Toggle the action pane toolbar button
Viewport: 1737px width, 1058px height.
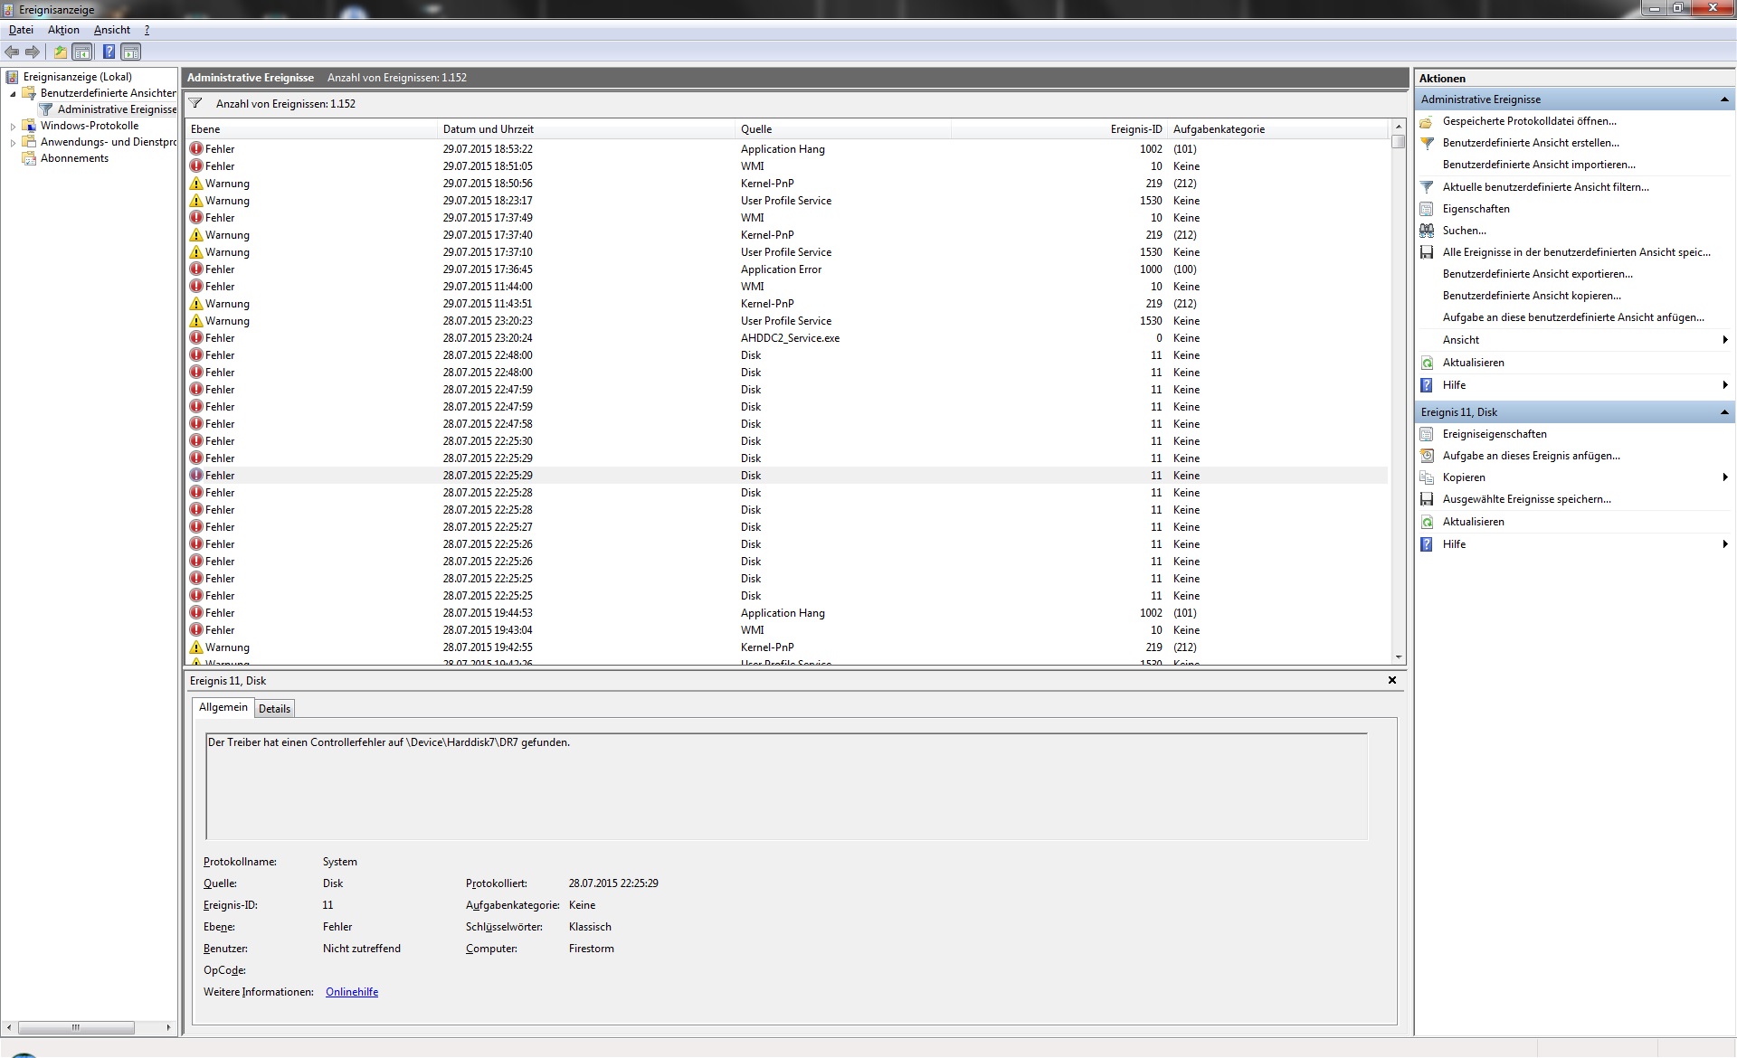point(131,52)
